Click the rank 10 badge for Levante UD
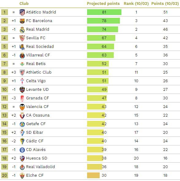The width and height of the screenshot is (180, 181). [x=5, y=90]
